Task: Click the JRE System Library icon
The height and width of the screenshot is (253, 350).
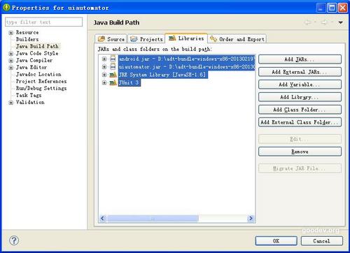Action: pyautogui.click(x=113, y=75)
